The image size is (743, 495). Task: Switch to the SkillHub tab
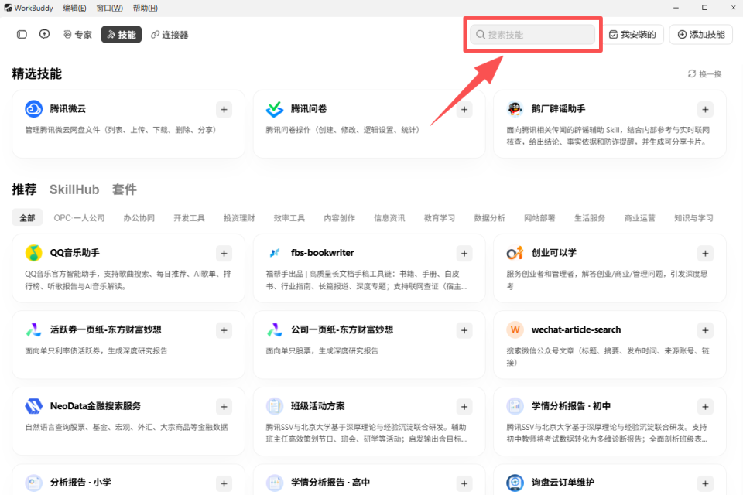click(x=74, y=189)
